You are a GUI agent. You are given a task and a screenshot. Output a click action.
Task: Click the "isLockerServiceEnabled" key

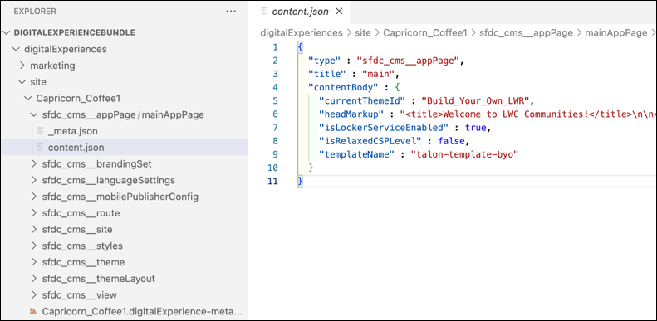click(383, 128)
